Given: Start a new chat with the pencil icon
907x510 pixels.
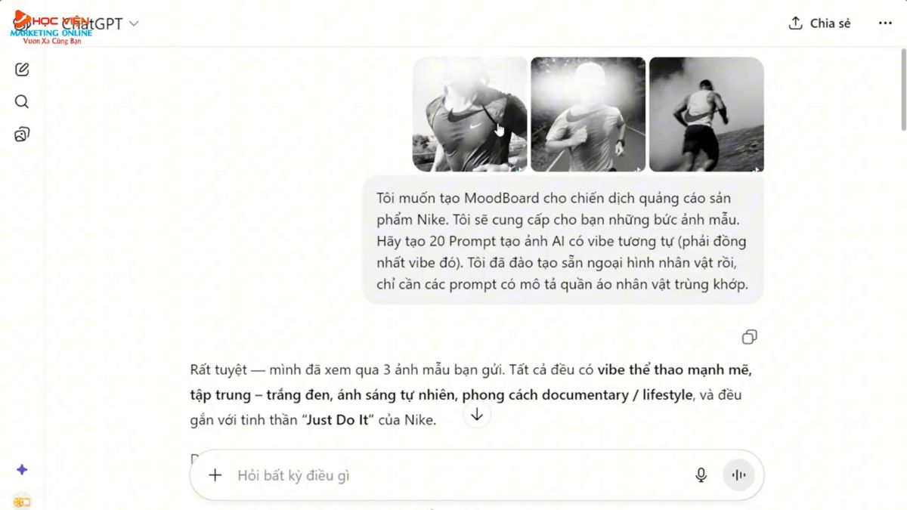Looking at the screenshot, I should 22,70.
